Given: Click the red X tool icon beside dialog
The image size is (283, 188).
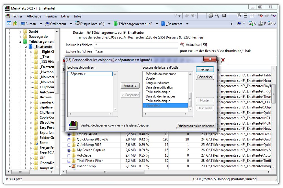Looking at the screenshot, I should (x=223, y=60).
